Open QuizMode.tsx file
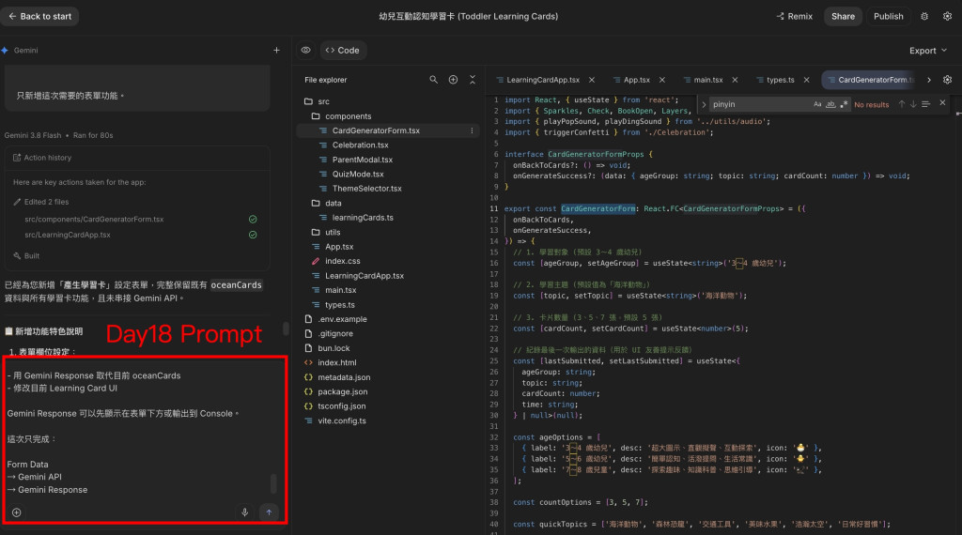The image size is (962, 535). click(358, 174)
